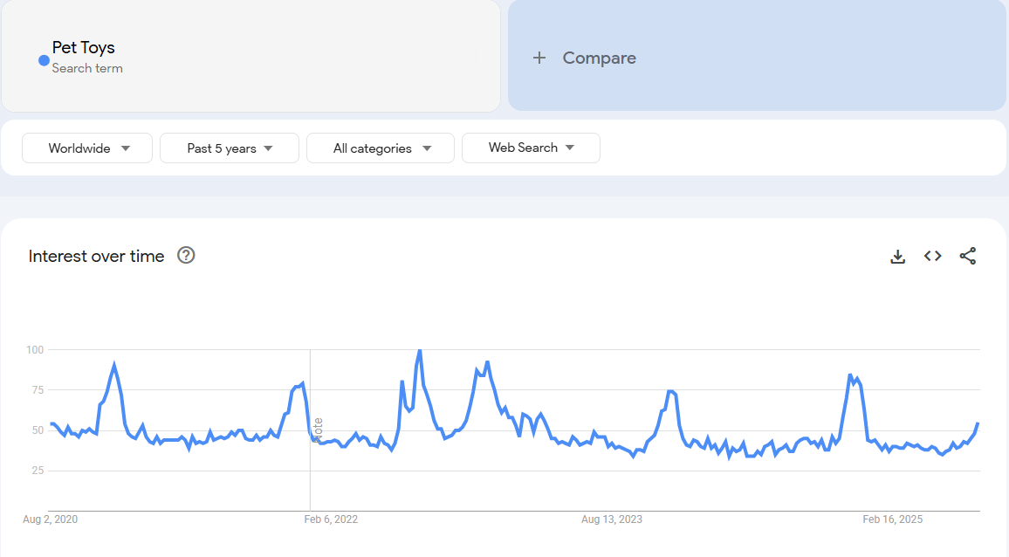Image resolution: width=1009 pixels, height=557 pixels.
Task: Expand the Web Search type dropdown
Action: coord(531,148)
